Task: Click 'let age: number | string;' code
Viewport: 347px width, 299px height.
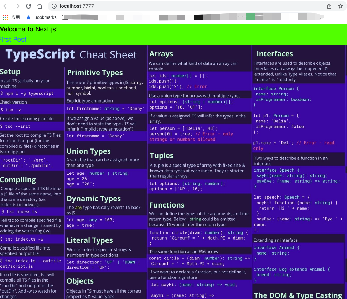Action: [x=98, y=173]
